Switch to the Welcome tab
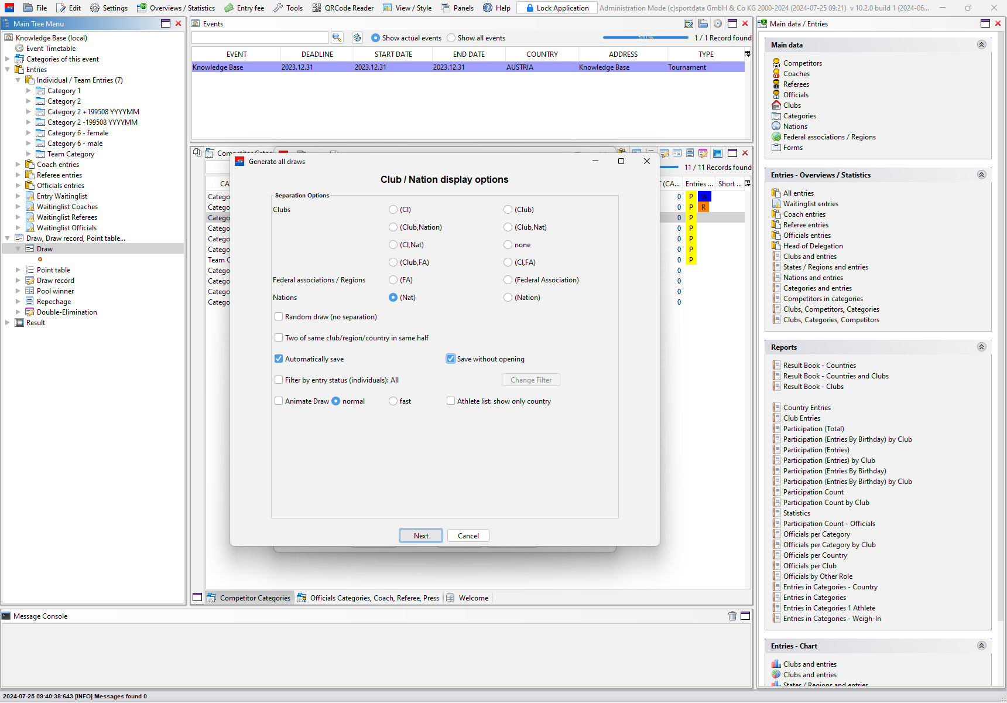 click(x=473, y=598)
